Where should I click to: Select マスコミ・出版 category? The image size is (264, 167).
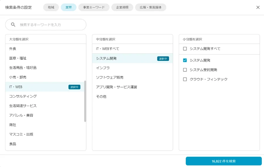point(45,134)
